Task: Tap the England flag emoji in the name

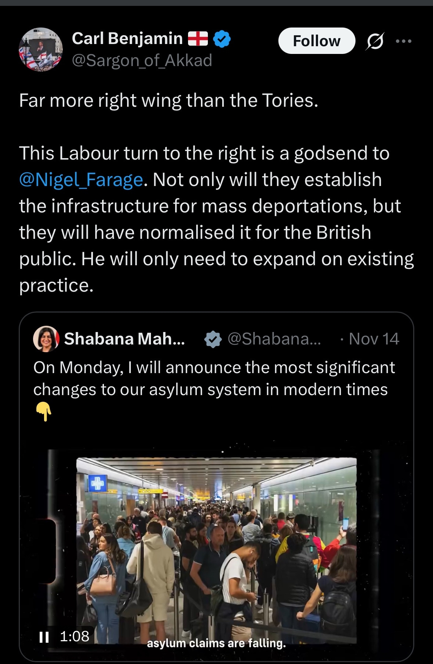Action: click(198, 39)
